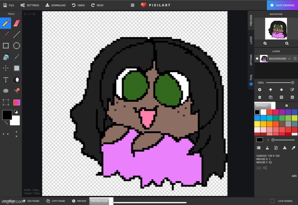Select the Text tool
The width and height of the screenshot is (298, 205).
pyautogui.click(x=6, y=80)
